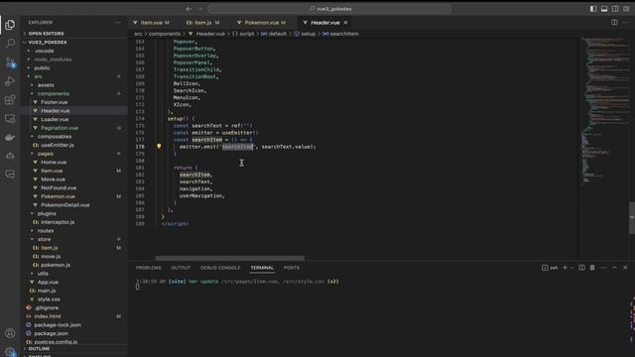The height and width of the screenshot is (357, 635).
Task: Open Explorer panel more actions ellipsis
Action: pos(118,22)
